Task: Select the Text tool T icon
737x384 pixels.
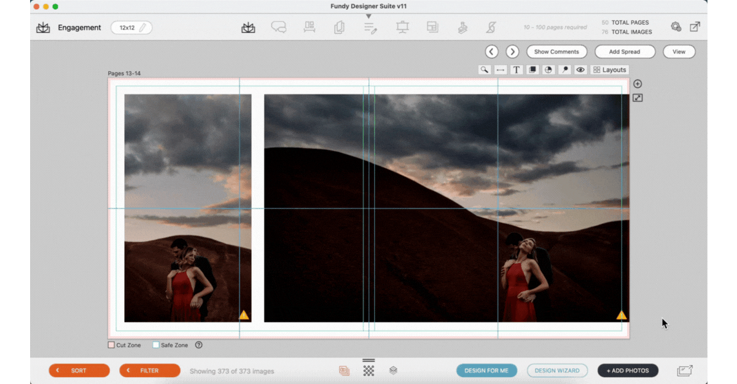Action: tap(517, 70)
